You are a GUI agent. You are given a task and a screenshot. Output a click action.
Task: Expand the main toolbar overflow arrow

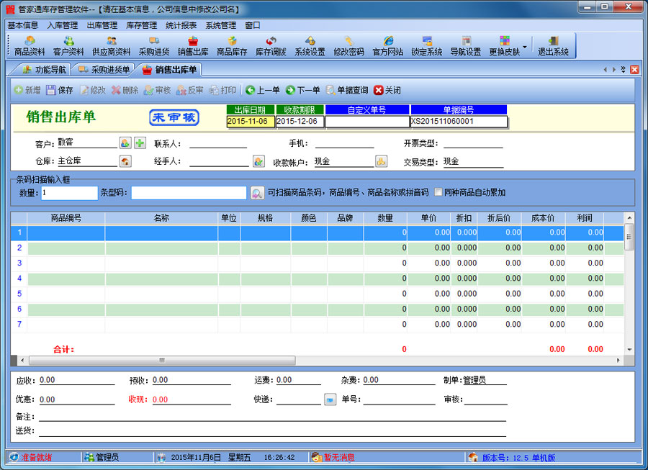point(525,46)
